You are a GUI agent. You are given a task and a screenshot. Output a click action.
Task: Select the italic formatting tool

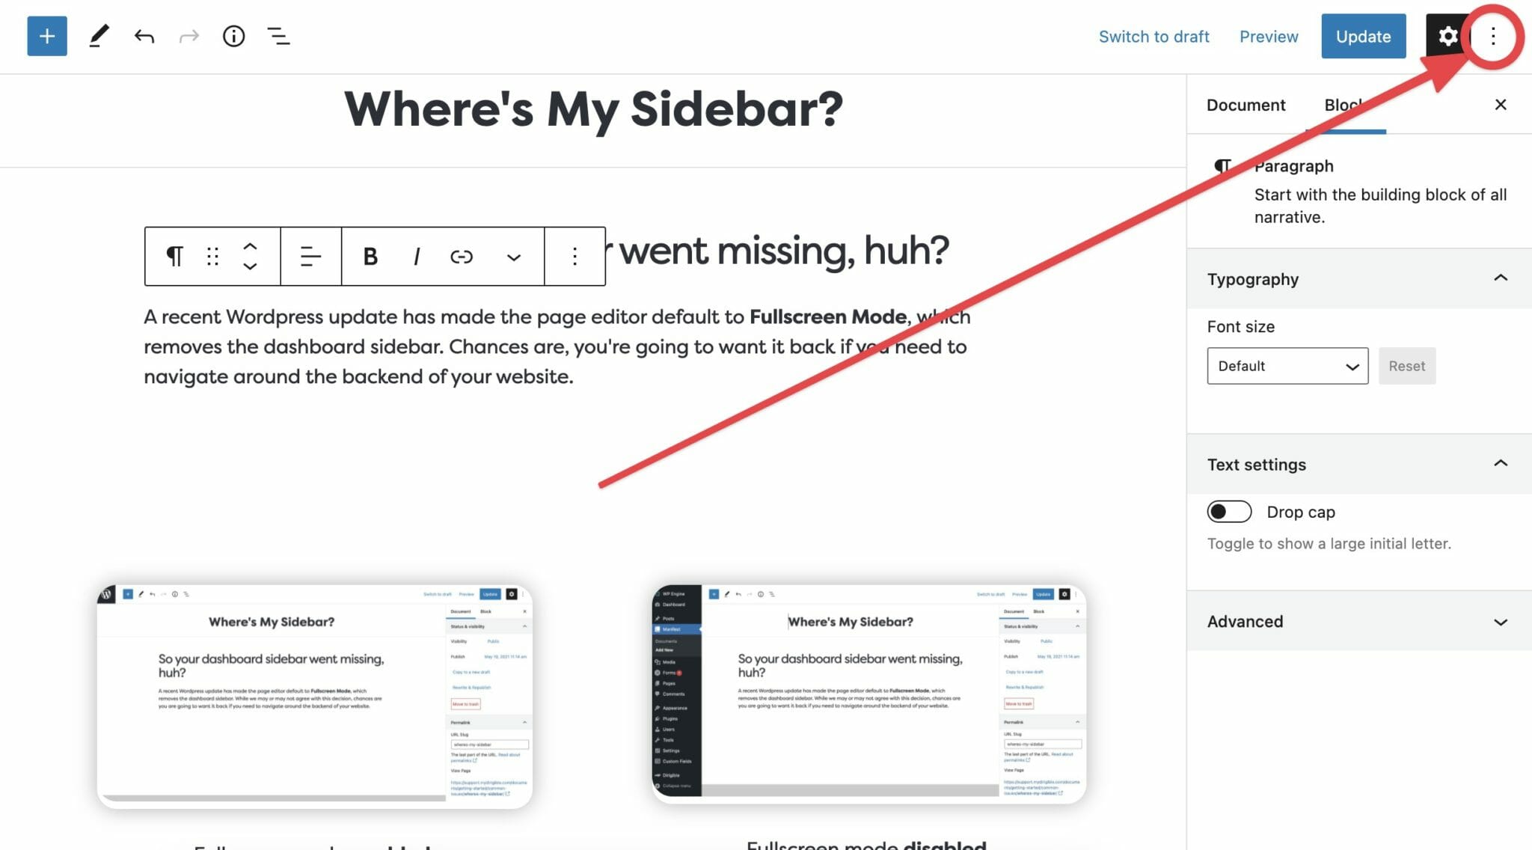tap(415, 255)
